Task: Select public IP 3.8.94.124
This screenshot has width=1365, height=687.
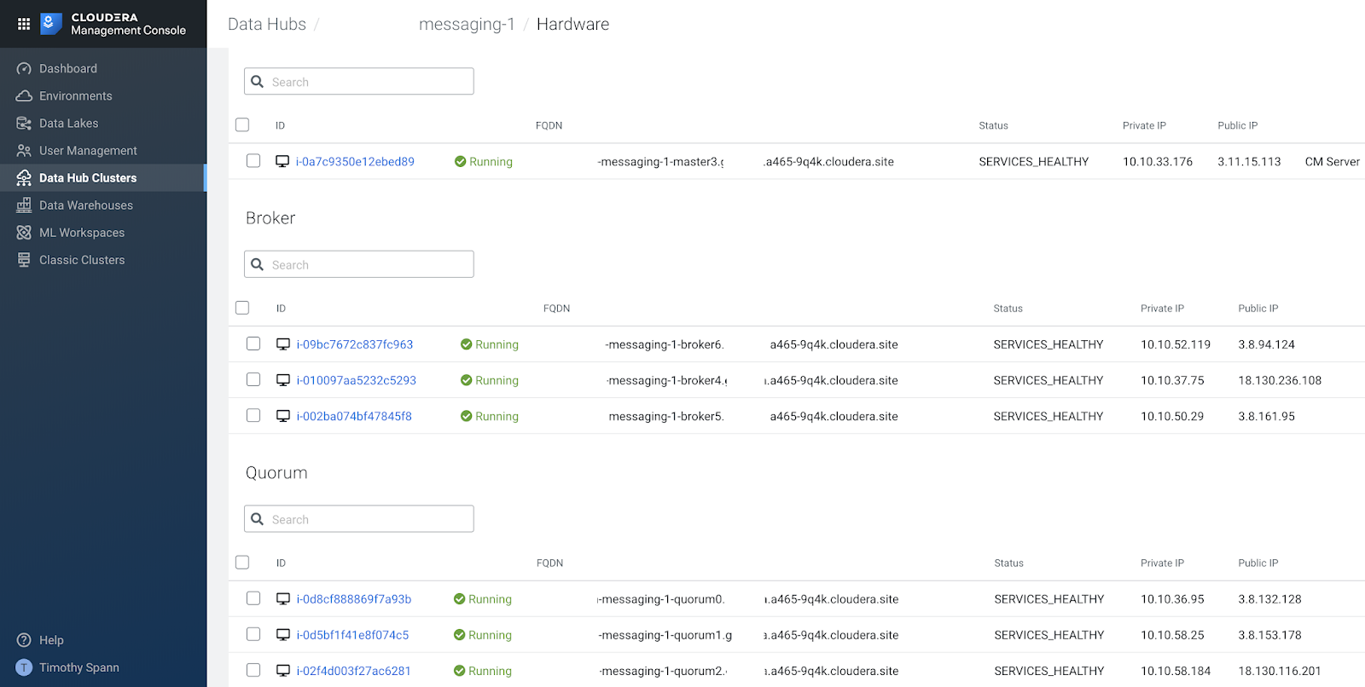Action: 1267,344
